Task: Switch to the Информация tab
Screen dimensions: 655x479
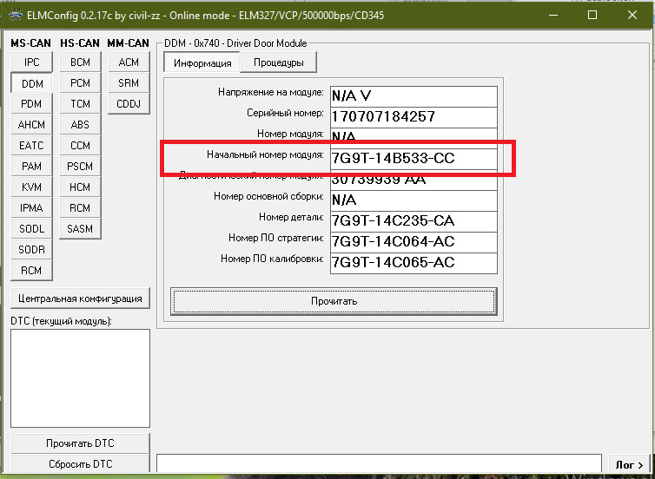Action: click(x=202, y=63)
